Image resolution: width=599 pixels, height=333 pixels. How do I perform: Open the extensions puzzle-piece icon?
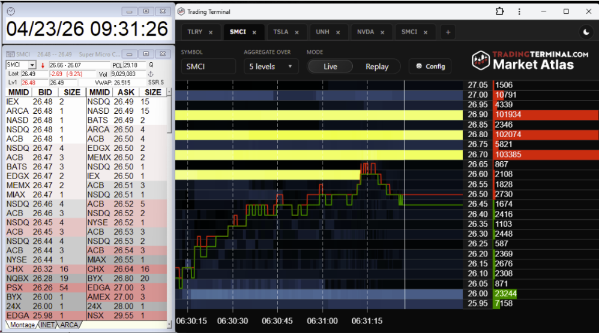499,11
